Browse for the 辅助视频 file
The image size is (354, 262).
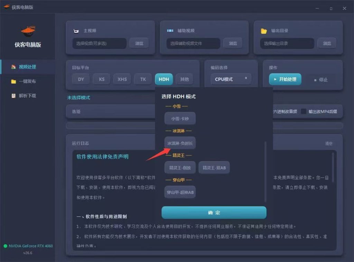[x=233, y=43]
